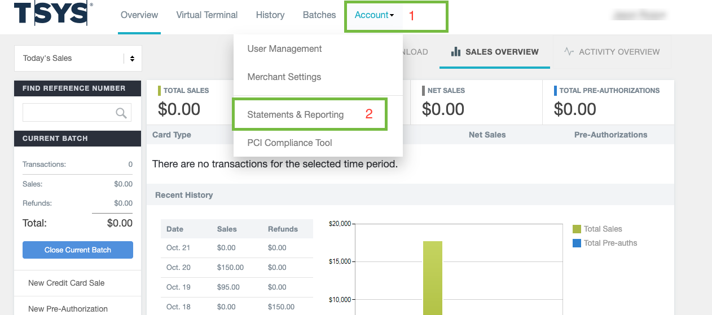
Task: Select the Overview tab
Action: pyautogui.click(x=139, y=15)
